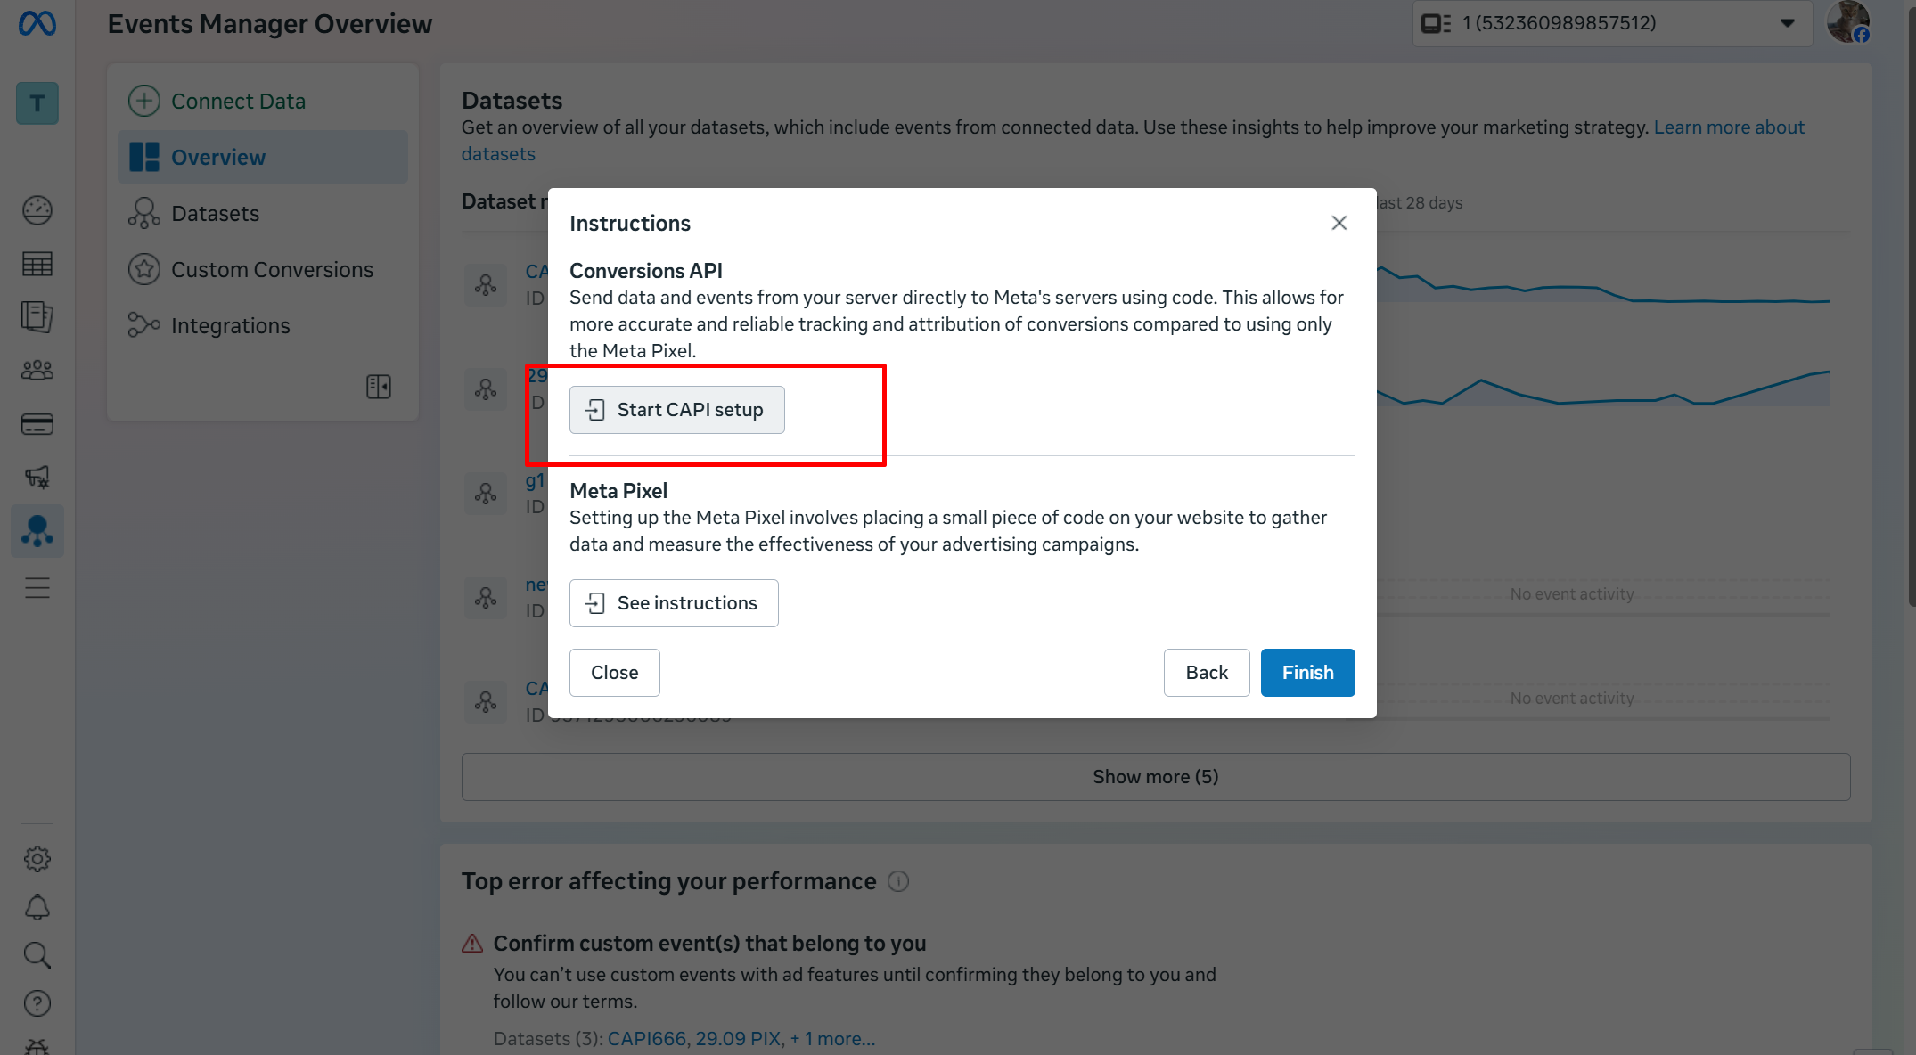Open the ad account selector dropdown
The height and width of the screenshot is (1055, 1916).
[x=1611, y=23]
